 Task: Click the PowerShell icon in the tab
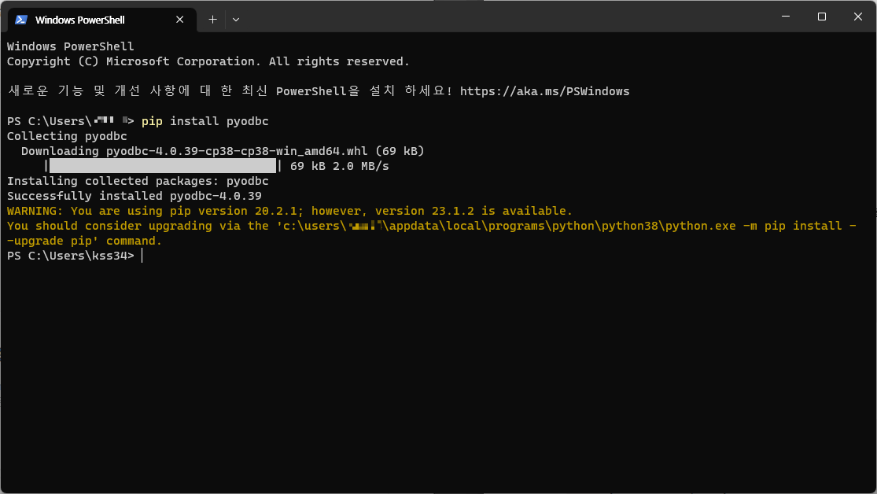(x=21, y=20)
